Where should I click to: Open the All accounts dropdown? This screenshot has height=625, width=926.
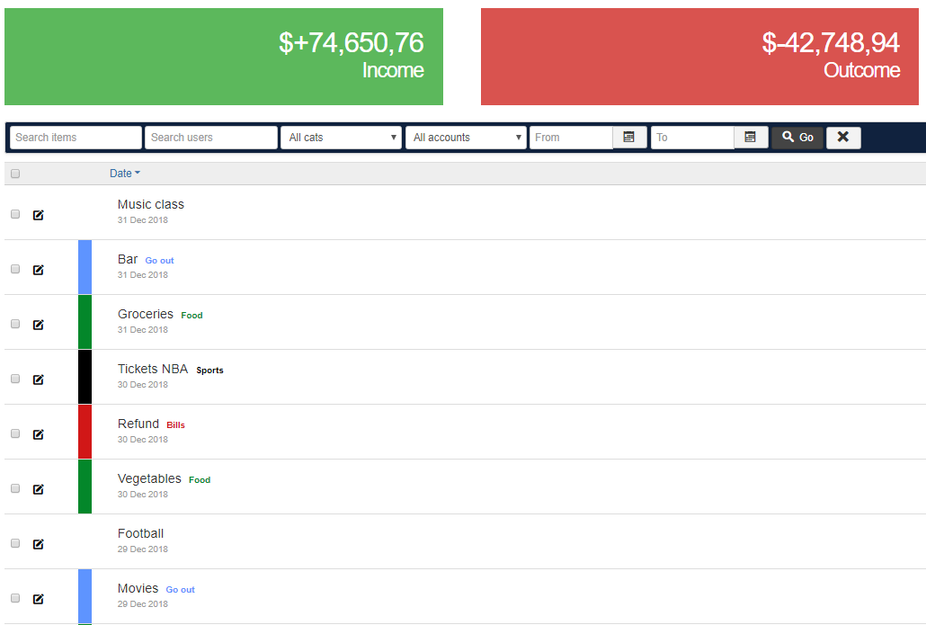[x=466, y=138]
